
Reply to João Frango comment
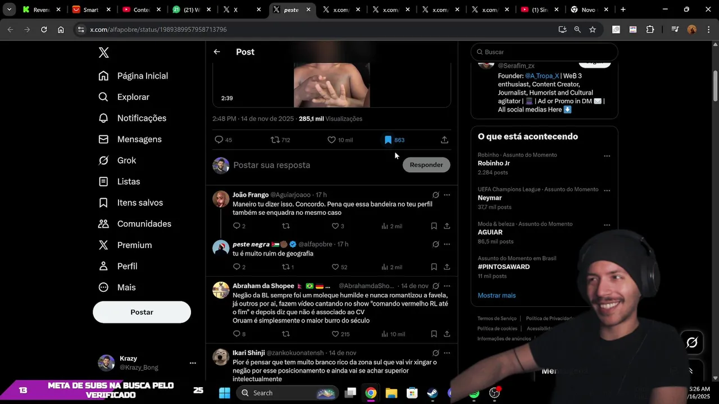[239, 226]
